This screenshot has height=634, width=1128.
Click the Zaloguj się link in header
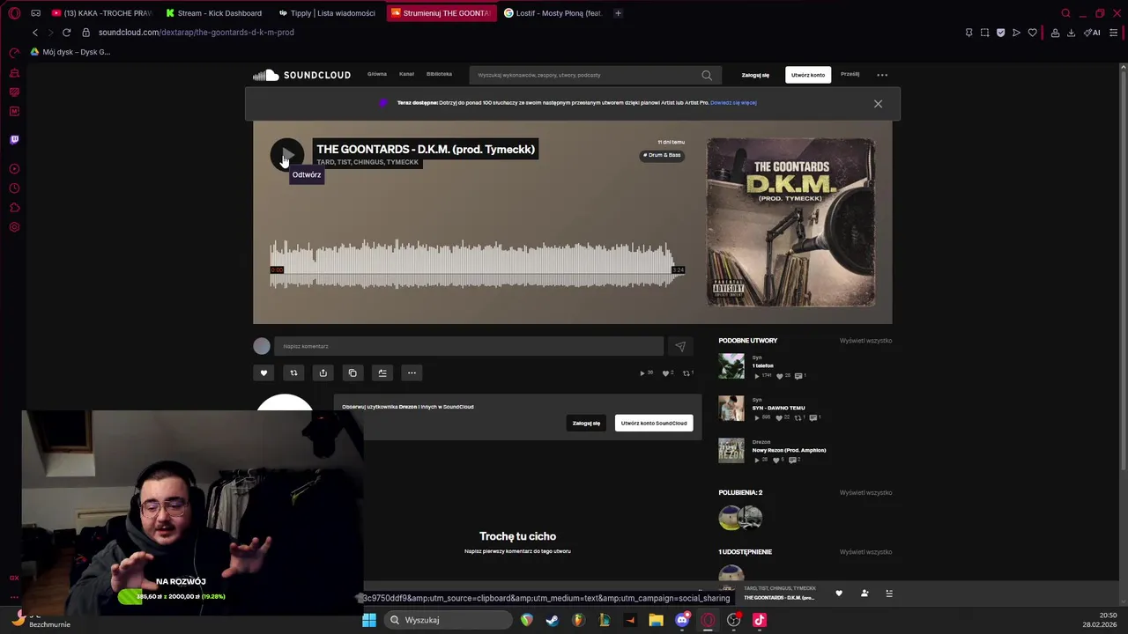755,75
